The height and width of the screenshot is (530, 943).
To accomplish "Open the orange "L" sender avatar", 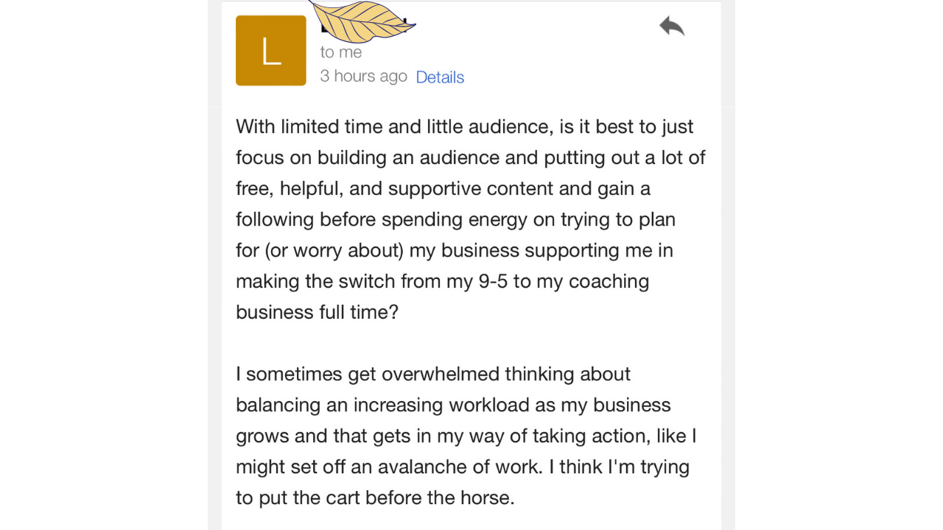I will pos(270,50).
